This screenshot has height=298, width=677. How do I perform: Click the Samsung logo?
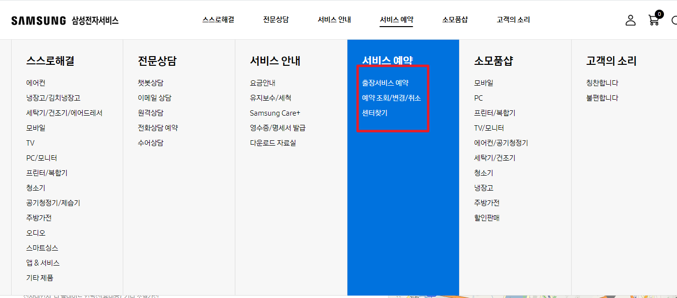[39, 20]
